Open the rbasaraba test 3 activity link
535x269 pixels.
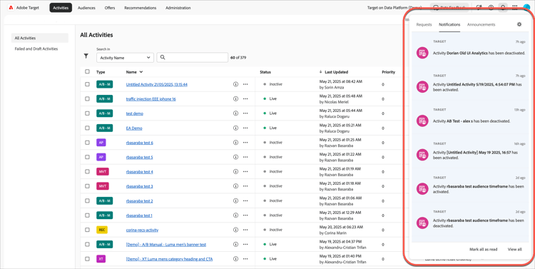pyautogui.click(x=139, y=186)
